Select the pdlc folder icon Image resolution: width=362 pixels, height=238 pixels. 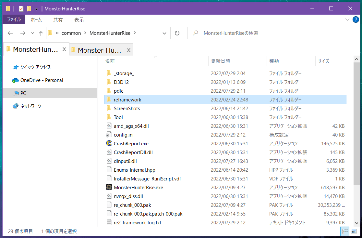click(109, 91)
